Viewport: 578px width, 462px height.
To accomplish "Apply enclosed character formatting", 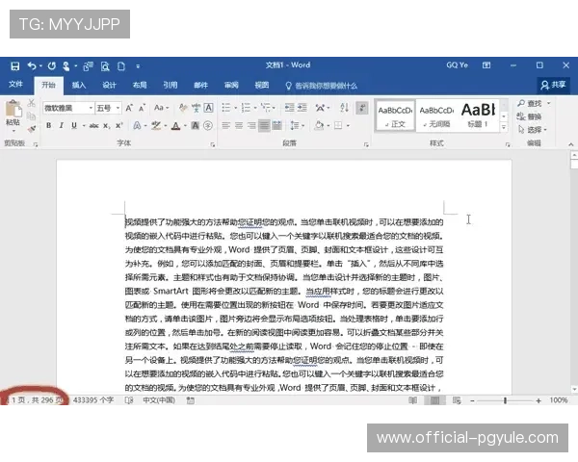I will [208, 126].
